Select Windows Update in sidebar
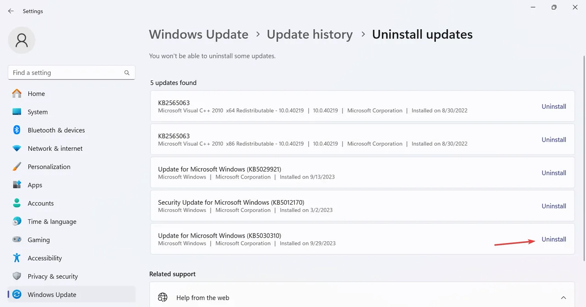The height and width of the screenshot is (307, 586). point(71,295)
